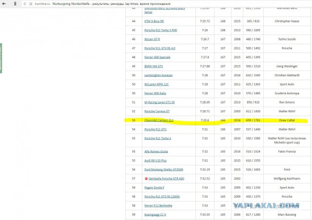Open the green feedback tab on left edge
Screen dimensions: 312x220
coord(1,58)
